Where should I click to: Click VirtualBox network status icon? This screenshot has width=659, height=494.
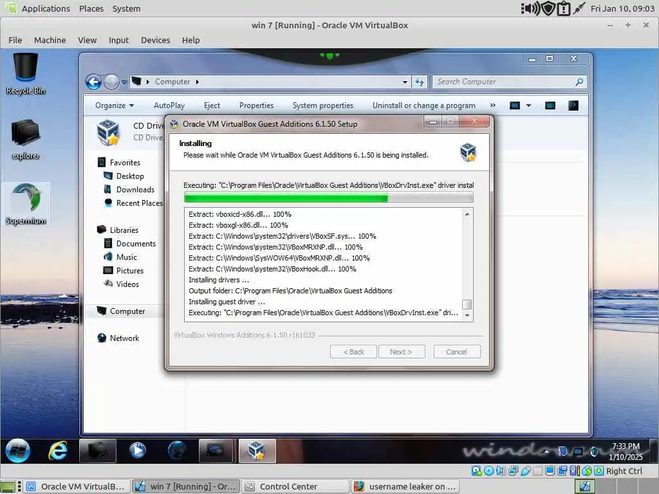(x=513, y=471)
